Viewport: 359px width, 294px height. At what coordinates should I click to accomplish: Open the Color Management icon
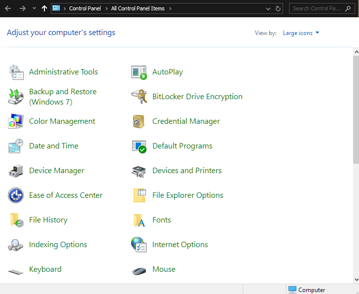coord(16,121)
